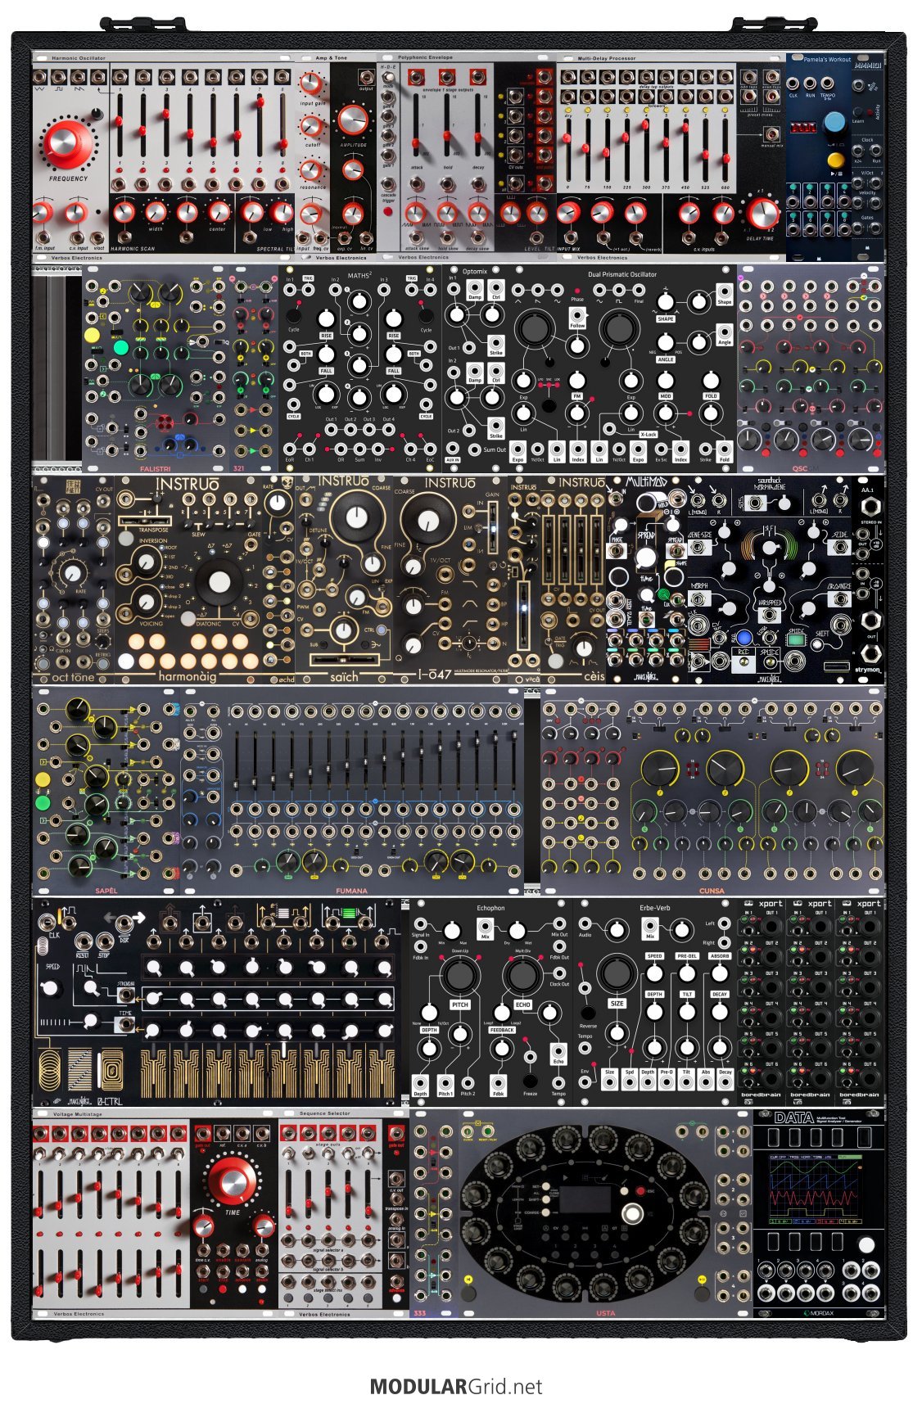Click the 333 module label
This screenshot has width=913, height=1404.
coord(420,1313)
